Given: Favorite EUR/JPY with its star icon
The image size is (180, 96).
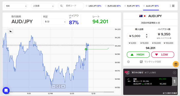Looking at the screenshot, I should tap(125, 6).
